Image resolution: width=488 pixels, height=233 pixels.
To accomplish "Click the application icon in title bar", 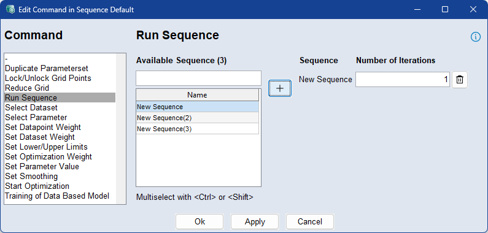I will point(10,9).
